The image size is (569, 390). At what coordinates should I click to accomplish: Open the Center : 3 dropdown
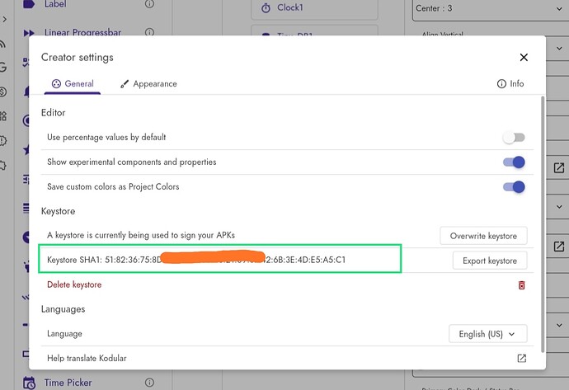click(x=491, y=8)
